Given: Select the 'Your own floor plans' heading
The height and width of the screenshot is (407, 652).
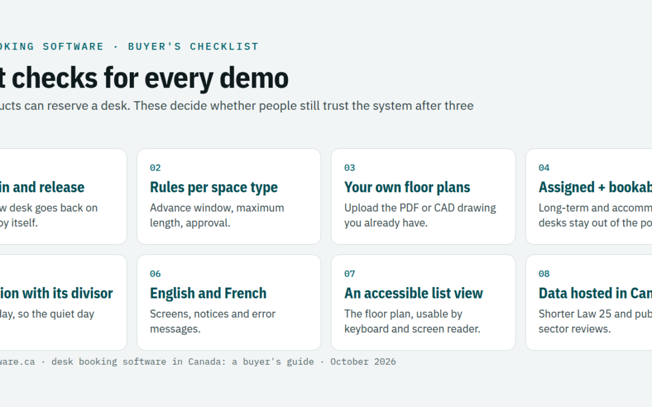Looking at the screenshot, I should coord(407,188).
